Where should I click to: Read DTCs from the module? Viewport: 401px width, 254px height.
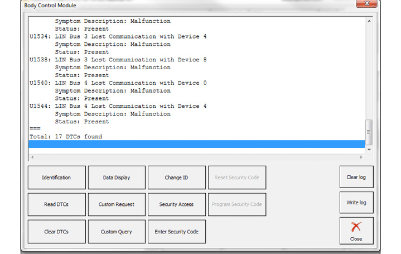pyautogui.click(x=56, y=204)
